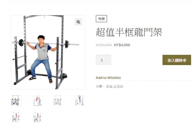192x129 pixels.
Task: Show the red punching bag boxing thumbnail
Action: 38,101
